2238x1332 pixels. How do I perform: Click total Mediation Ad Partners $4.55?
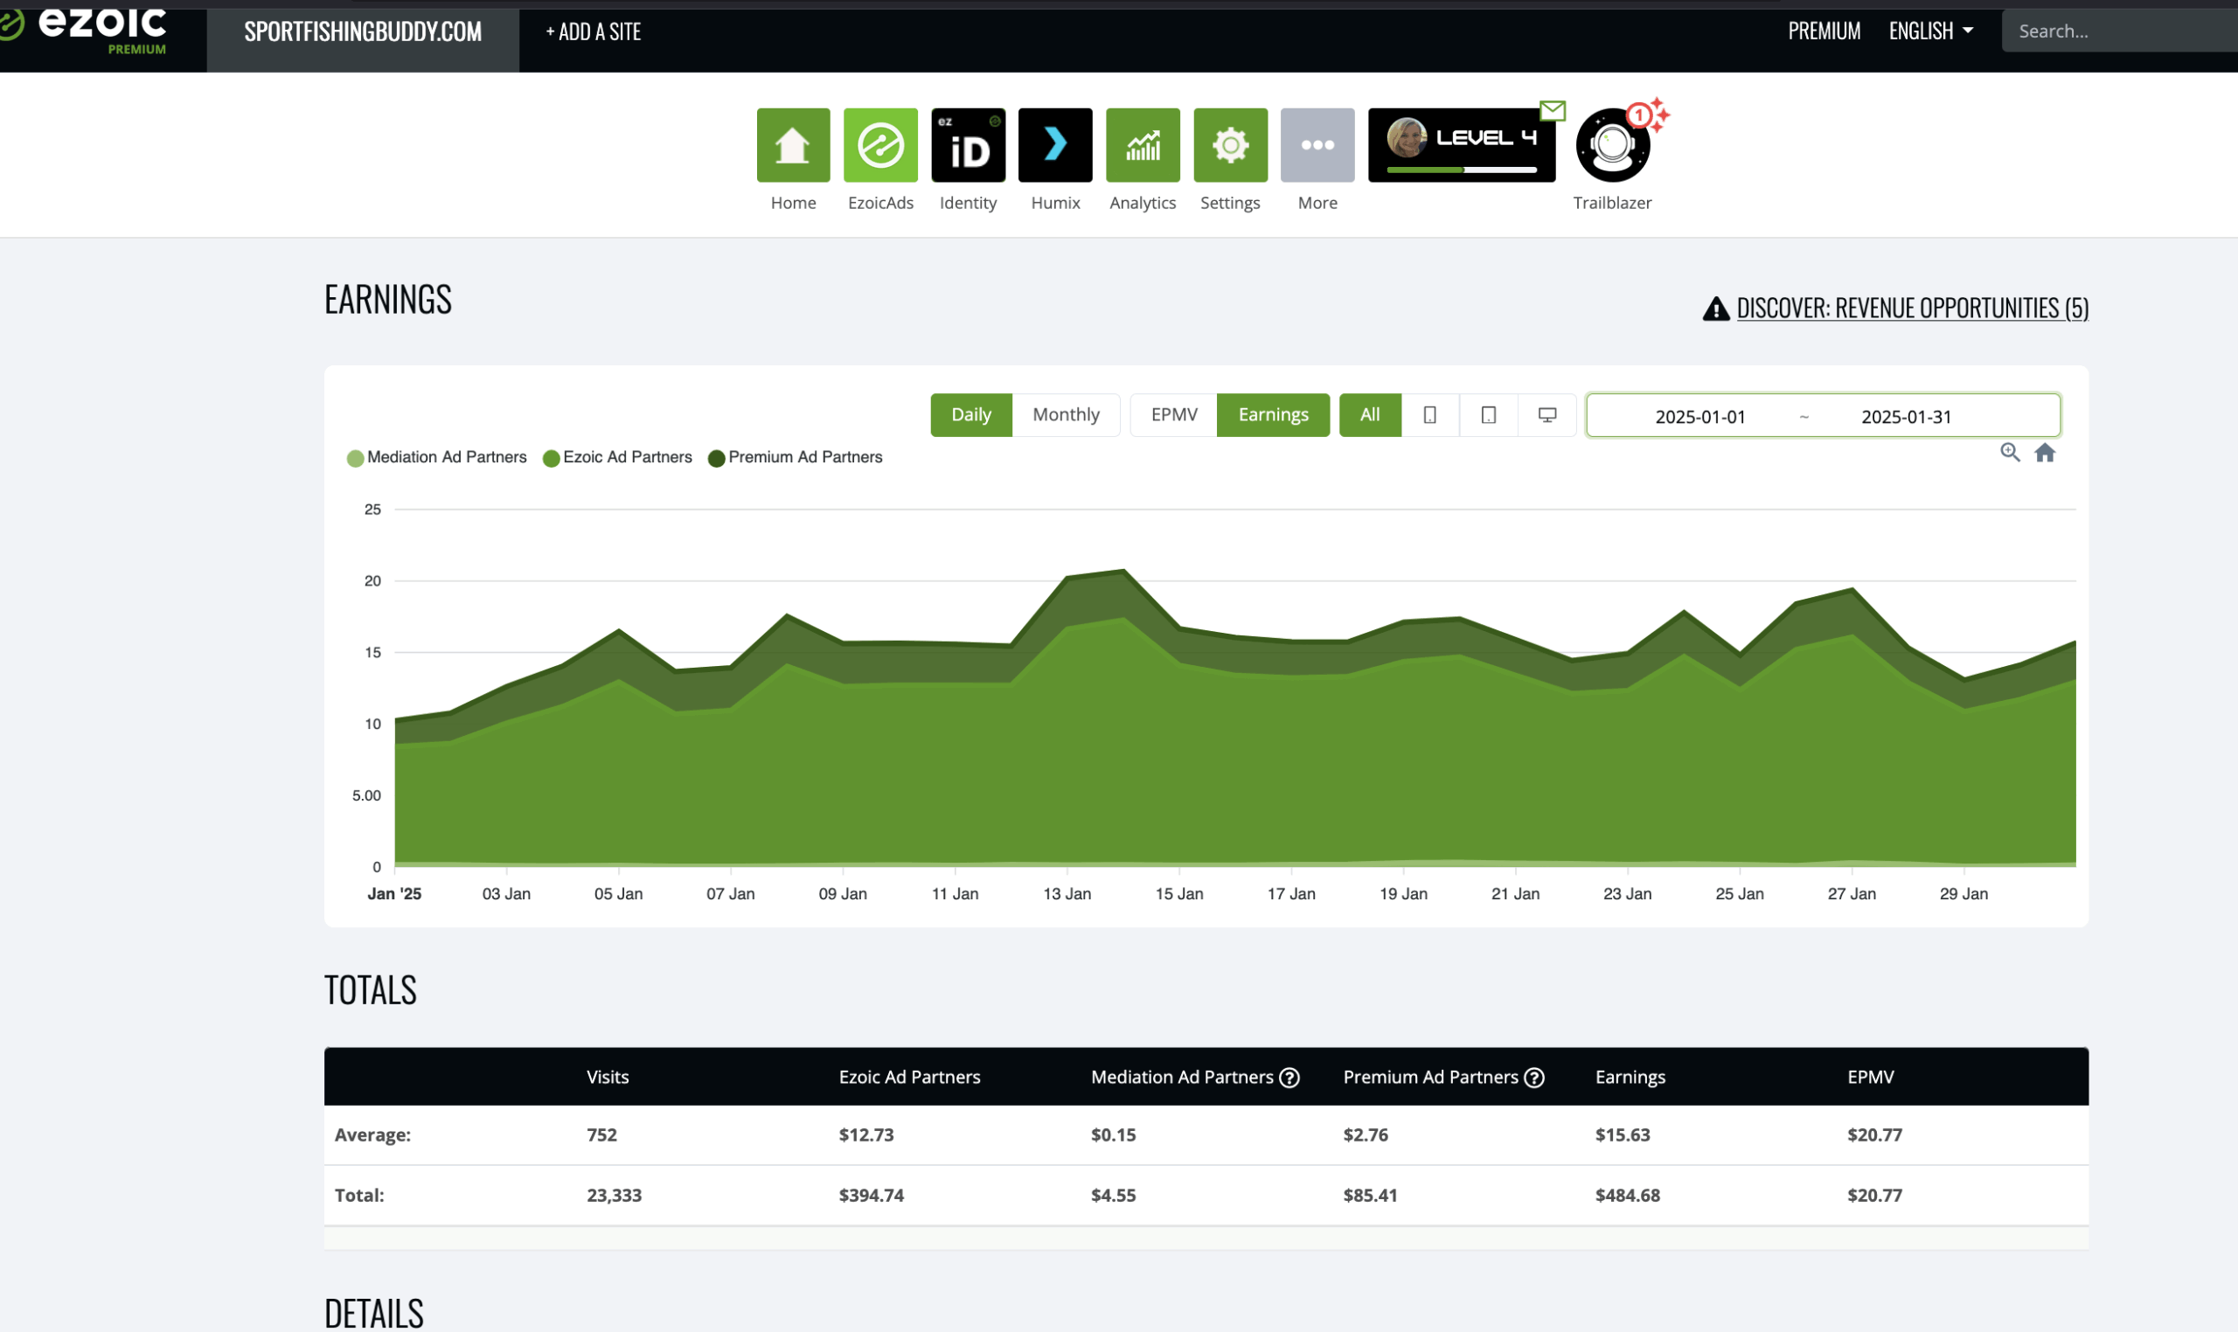coord(1113,1196)
